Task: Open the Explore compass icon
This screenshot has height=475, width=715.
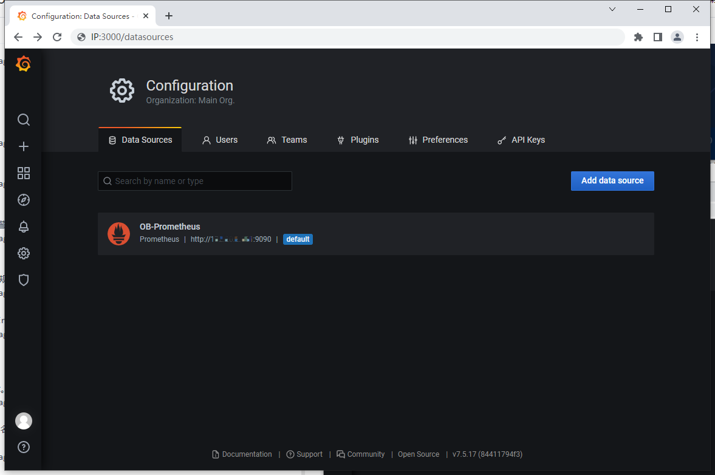Action: (24, 200)
